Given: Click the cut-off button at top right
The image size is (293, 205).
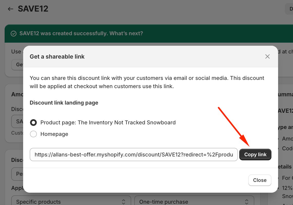Looking at the screenshot, I should [289, 9].
